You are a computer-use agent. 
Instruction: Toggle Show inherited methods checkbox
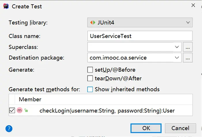pos(90,90)
